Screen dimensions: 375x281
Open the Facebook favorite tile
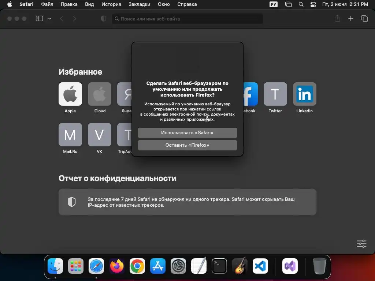(250, 94)
